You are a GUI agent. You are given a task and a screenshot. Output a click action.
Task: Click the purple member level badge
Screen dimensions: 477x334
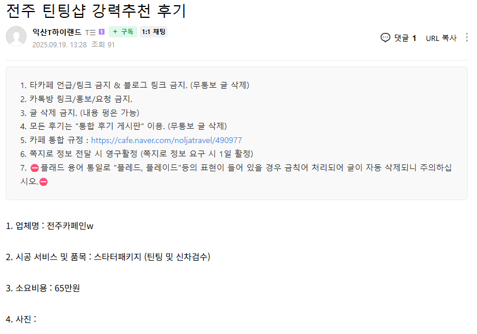(x=101, y=32)
